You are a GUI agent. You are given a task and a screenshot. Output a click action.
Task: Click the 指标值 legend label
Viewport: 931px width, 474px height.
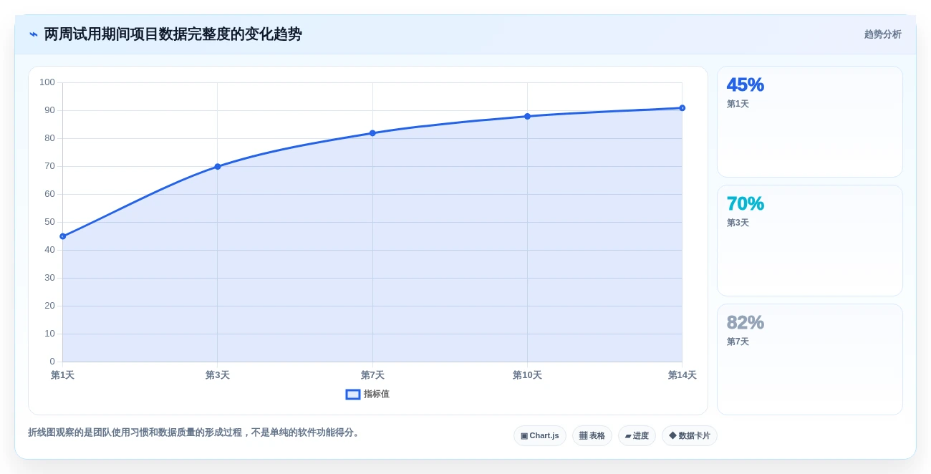click(x=377, y=395)
